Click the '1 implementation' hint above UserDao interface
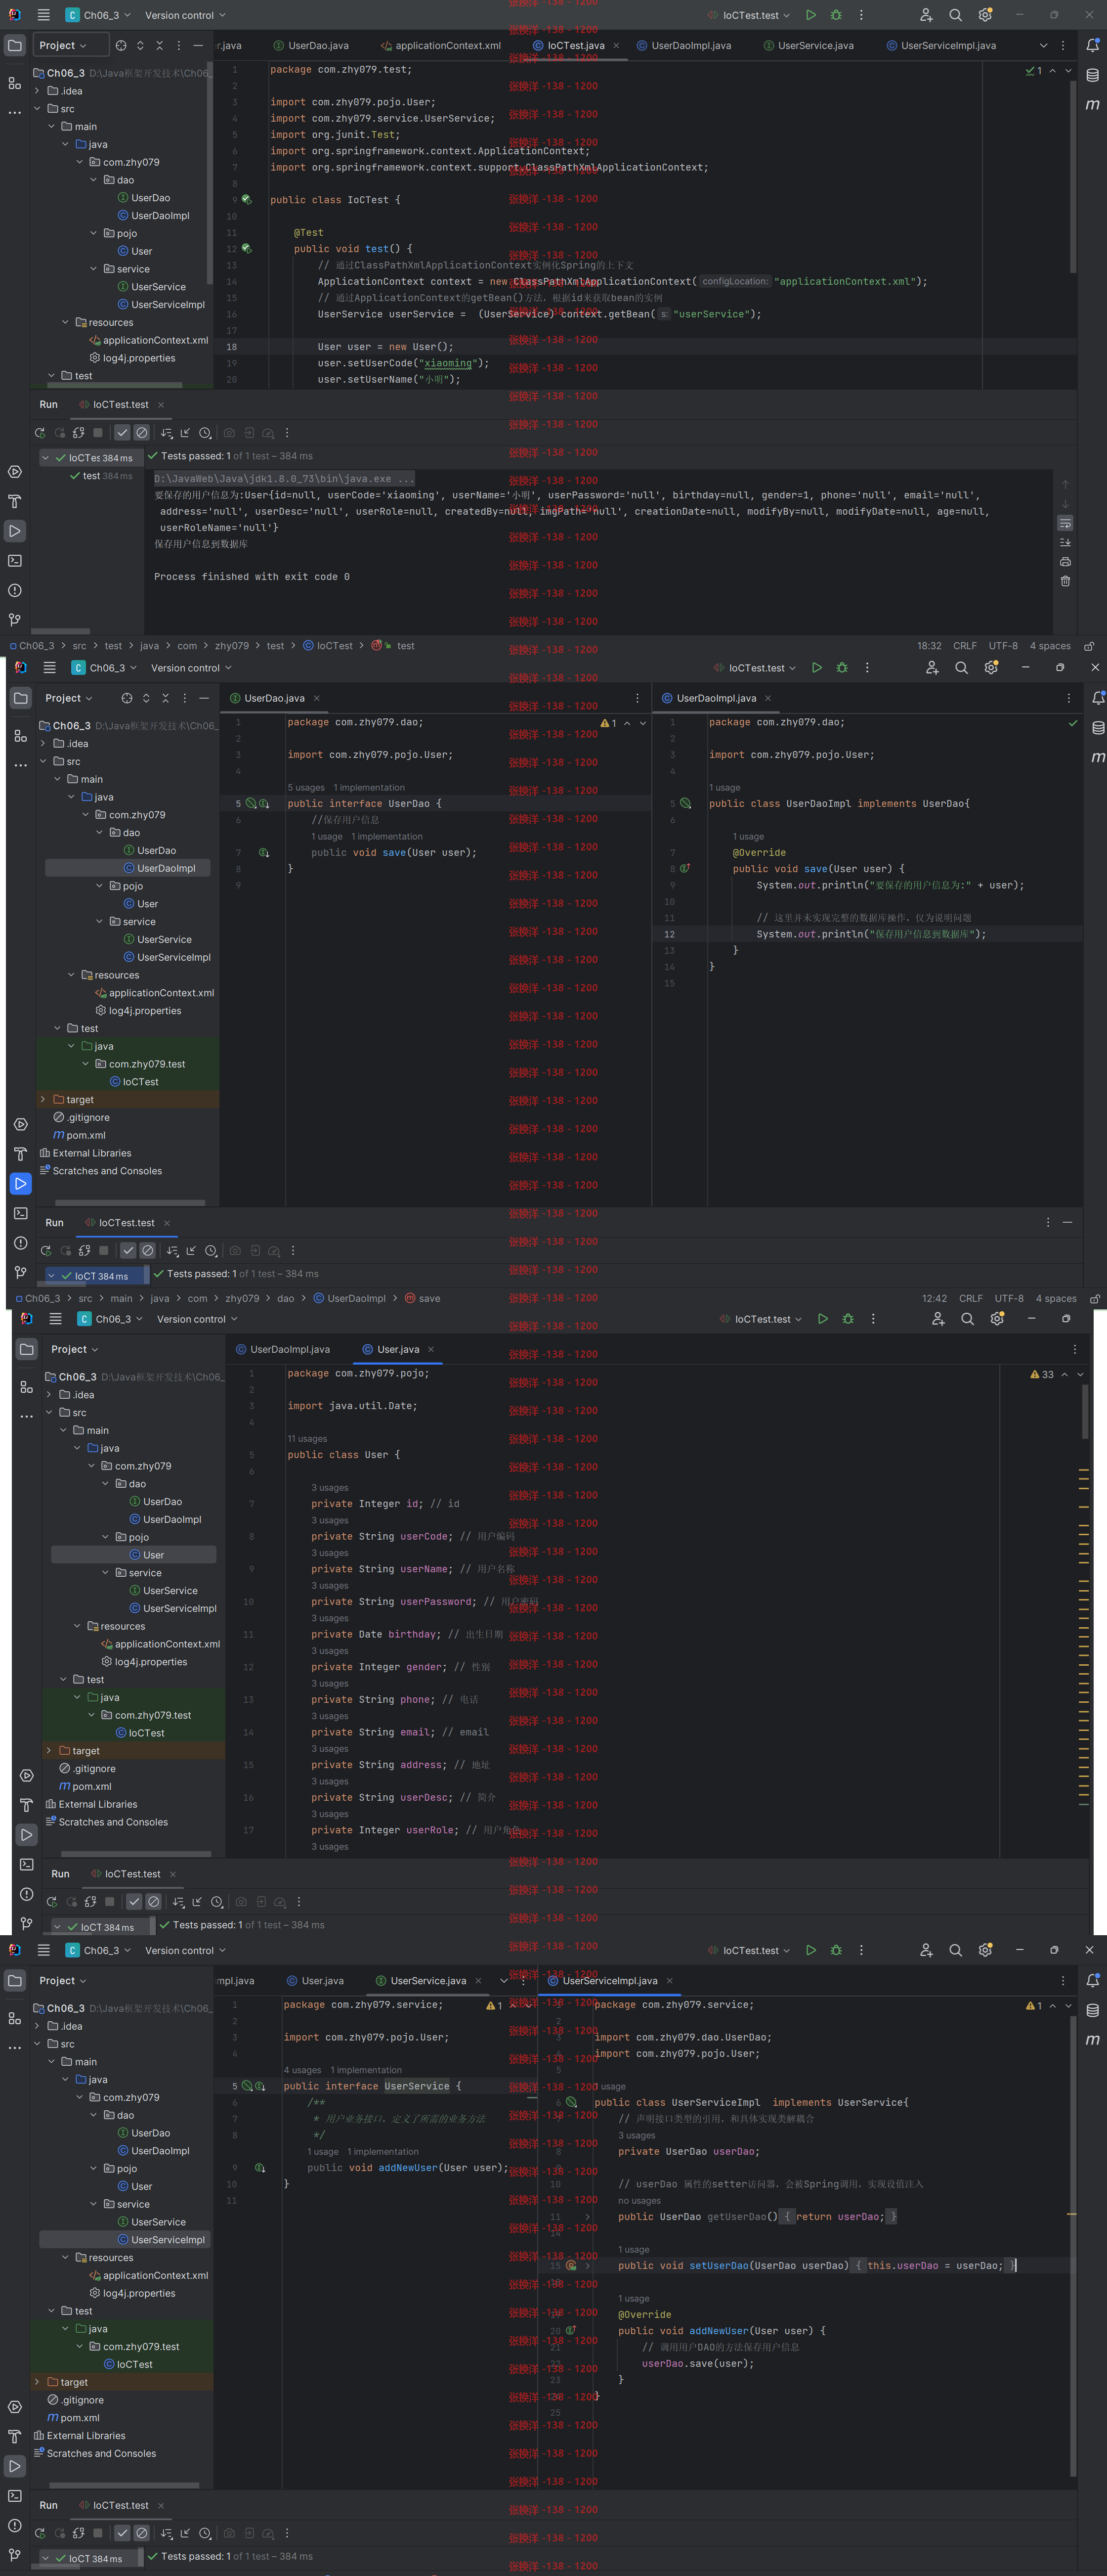The width and height of the screenshot is (1107, 2576). click(x=369, y=787)
